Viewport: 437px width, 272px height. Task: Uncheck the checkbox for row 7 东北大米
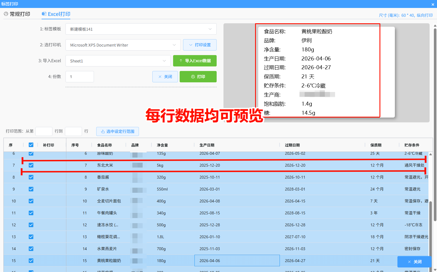(31, 165)
